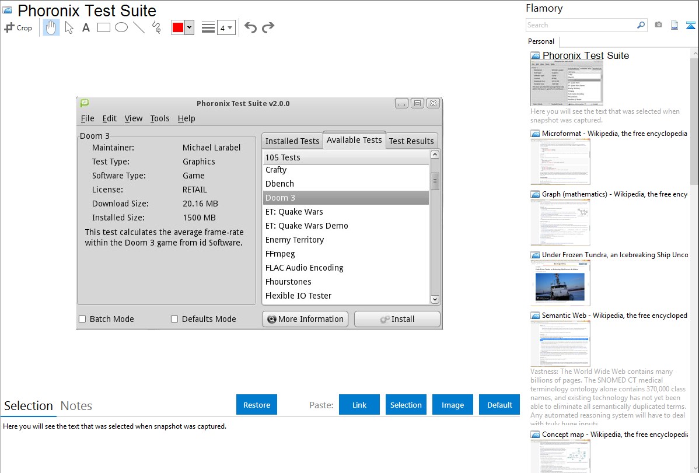Open the File menu

(88, 118)
